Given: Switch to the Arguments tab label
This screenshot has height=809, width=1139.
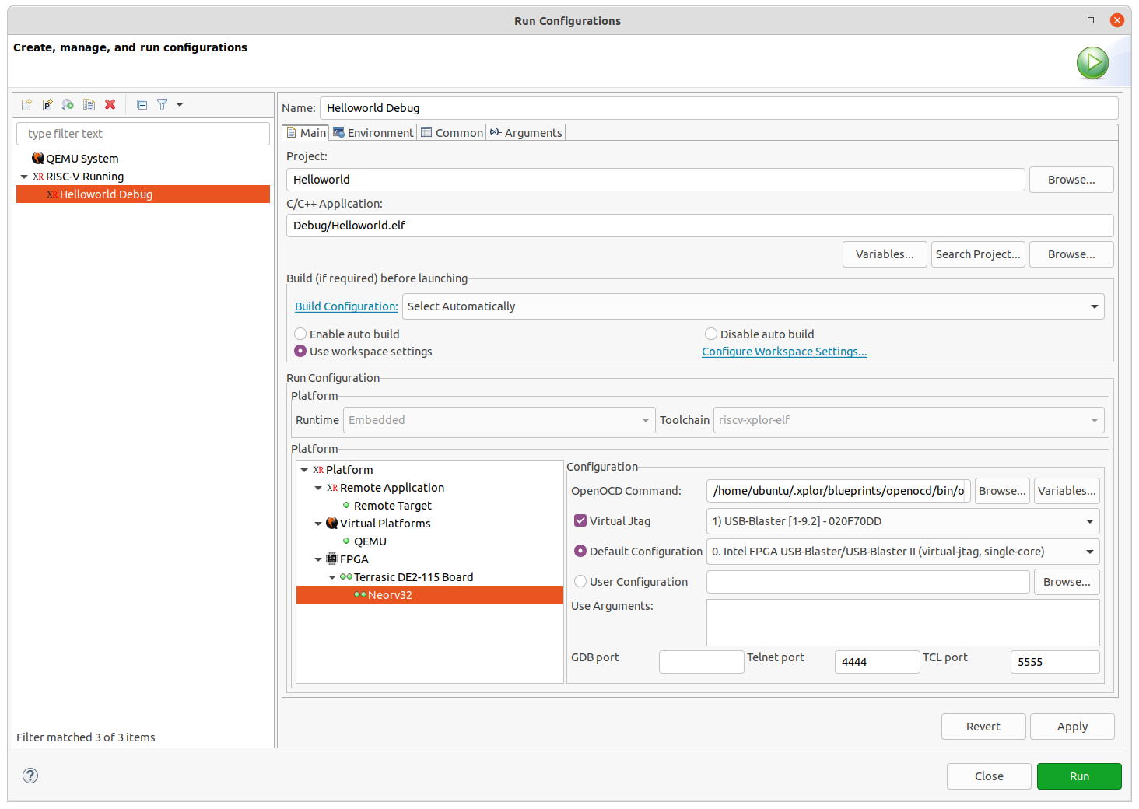Looking at the screenshot, I should [533, 133].
